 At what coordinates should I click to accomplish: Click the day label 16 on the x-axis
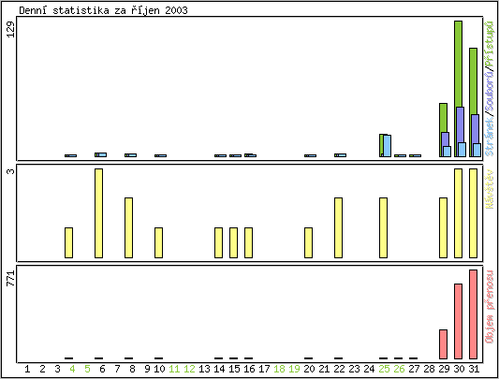249,369
